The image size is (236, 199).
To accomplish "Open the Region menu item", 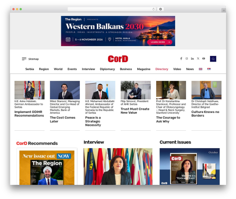I will click(x=44, y=69).
